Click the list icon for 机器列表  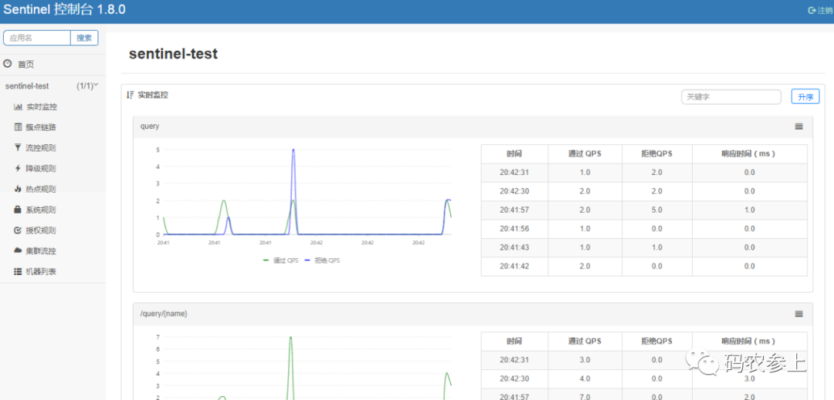(x=18, y=271)
